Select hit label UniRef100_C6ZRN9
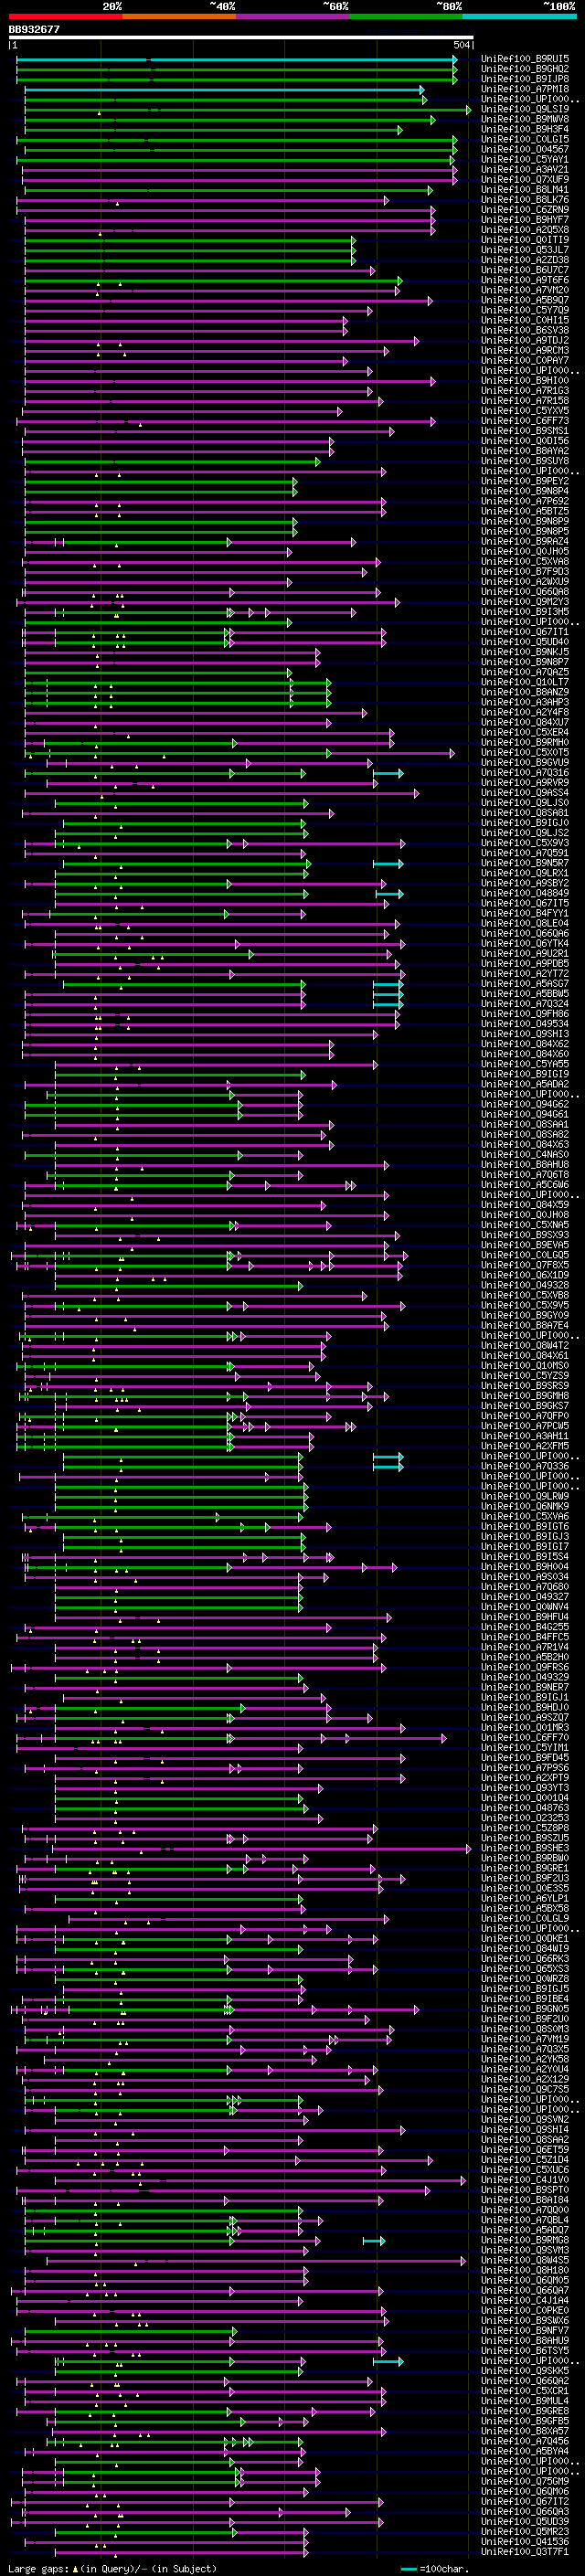The image size is (585, 2576). [x=525, y=209]
